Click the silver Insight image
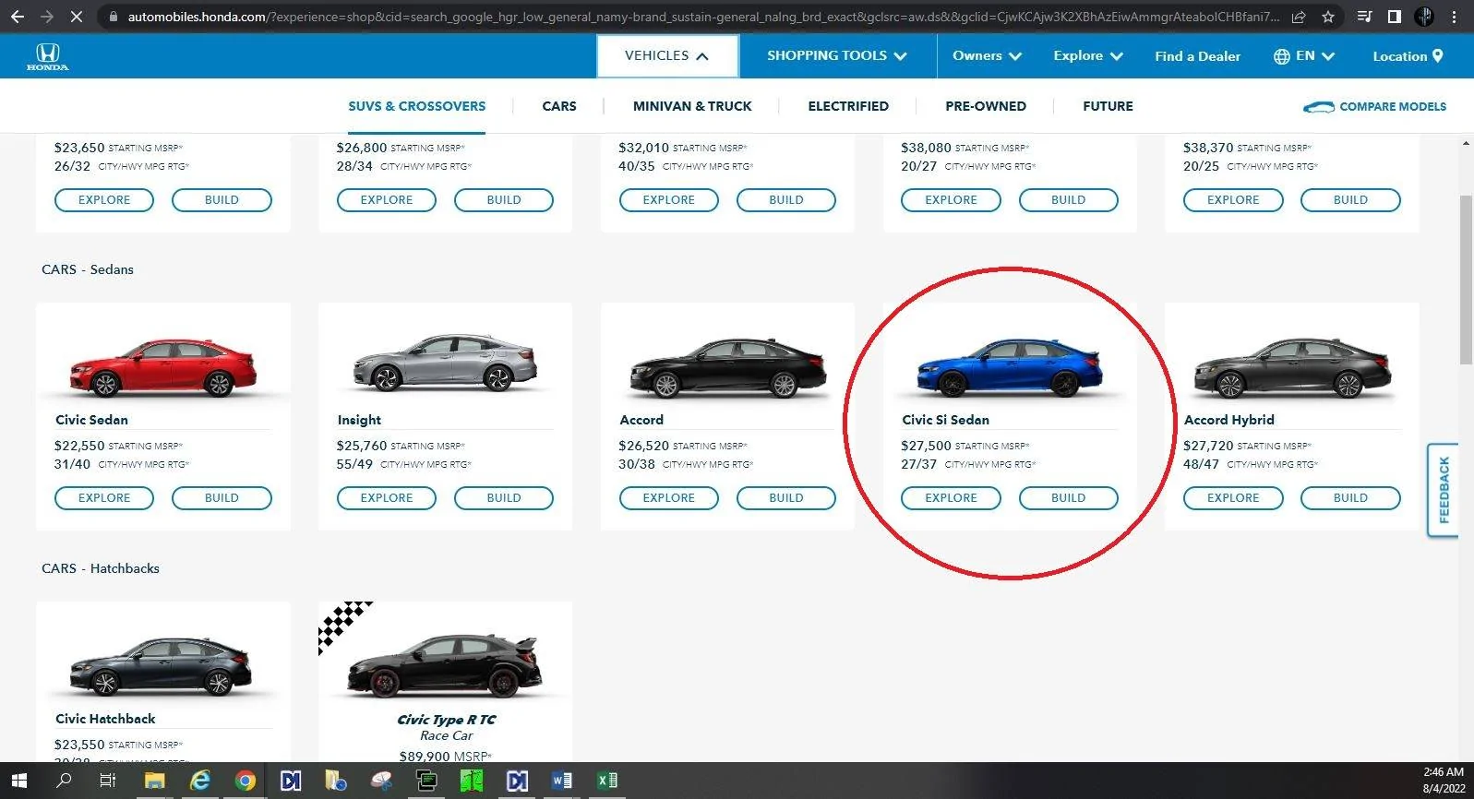This screenshot has width=1474, height=799. (x=445, y=363)
